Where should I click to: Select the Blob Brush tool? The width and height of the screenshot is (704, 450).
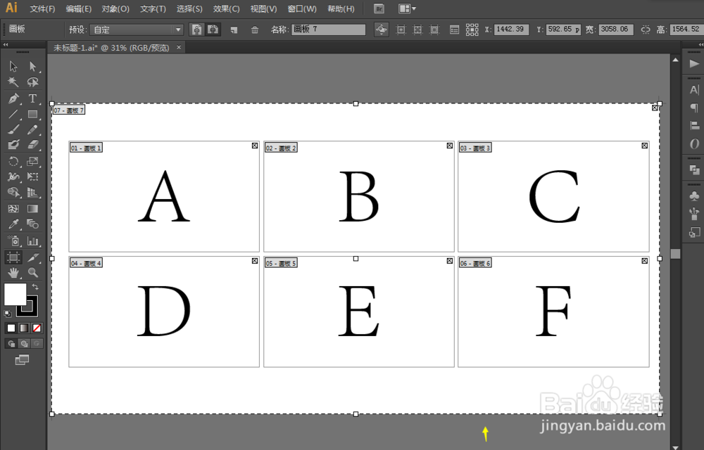[x=13, y=145]
